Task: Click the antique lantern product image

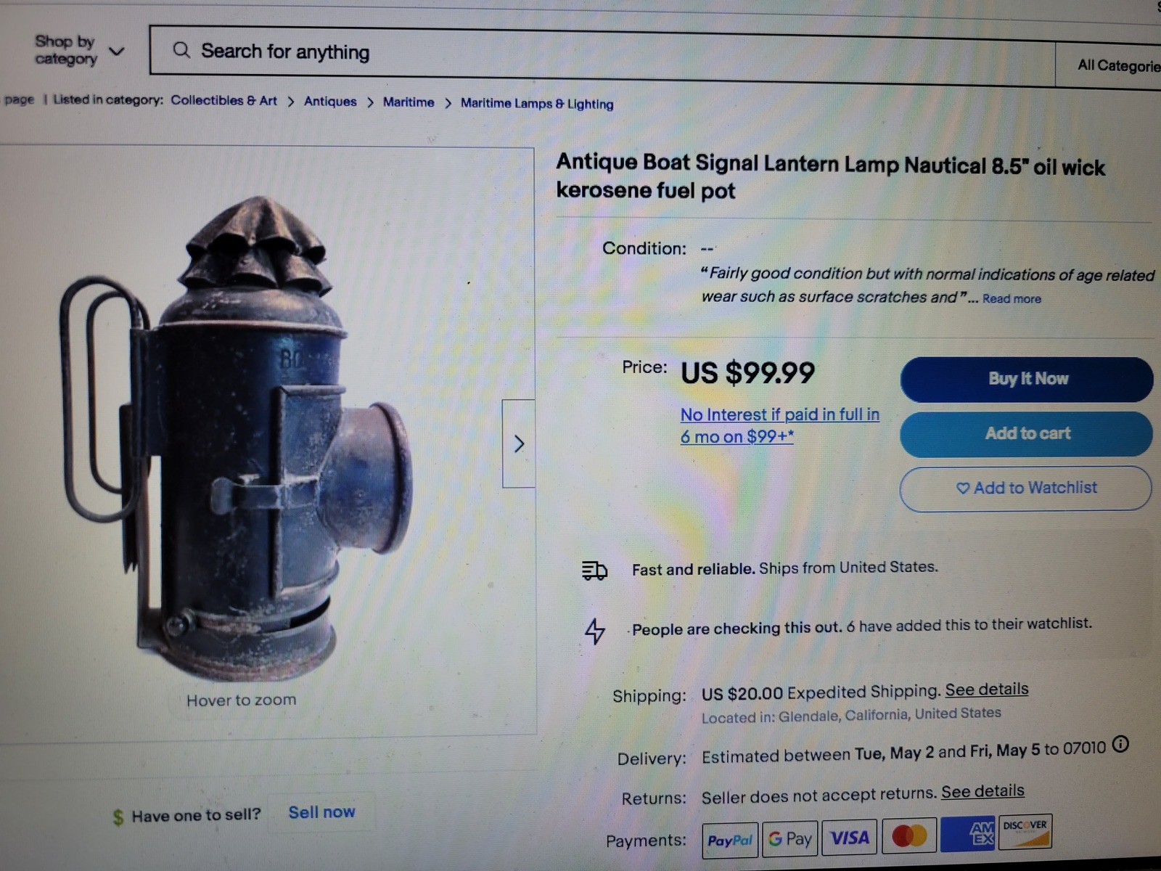Action: pyautogui.click(x=238, y=430)
